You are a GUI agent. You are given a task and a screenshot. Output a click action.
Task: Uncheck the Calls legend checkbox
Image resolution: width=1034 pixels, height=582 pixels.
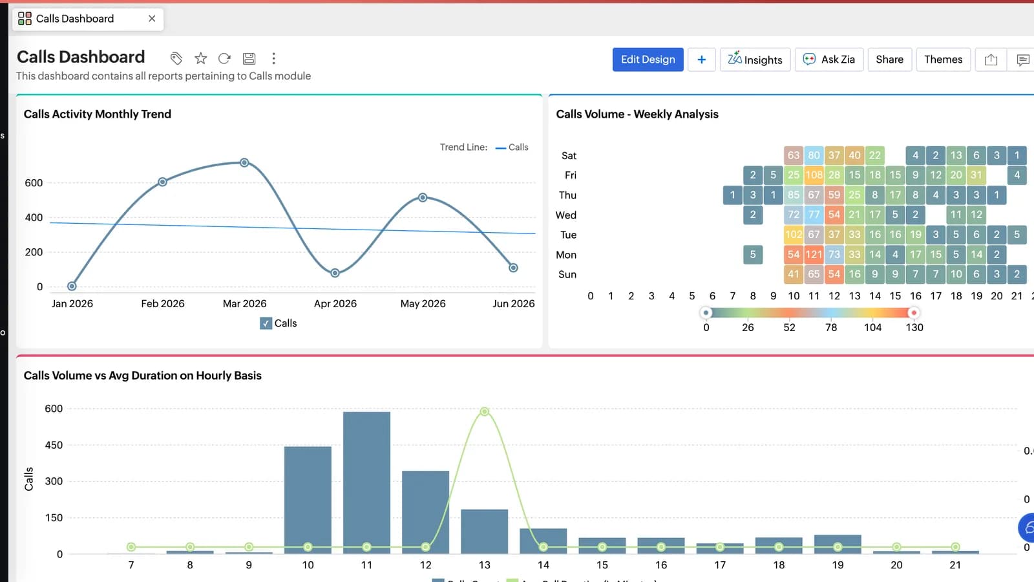tap(266, 323)
